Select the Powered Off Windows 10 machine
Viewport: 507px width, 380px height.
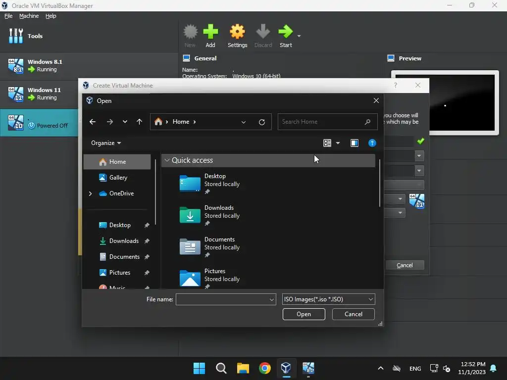pyautogui.click(x=39, y=123)
